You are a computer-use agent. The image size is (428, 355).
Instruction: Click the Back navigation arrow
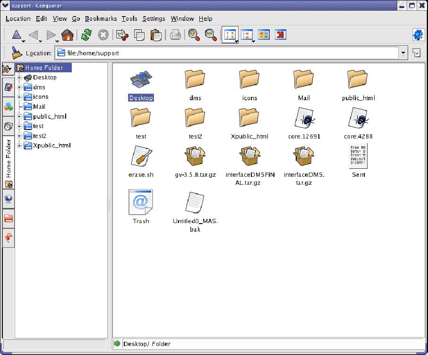tap(33, 35)
